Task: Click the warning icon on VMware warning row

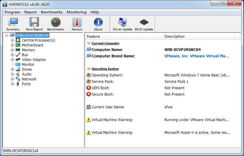Action: (x=89, y=120)
